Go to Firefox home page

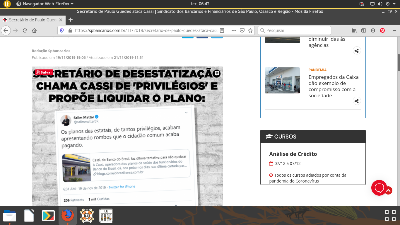click(x=34, y=30)
